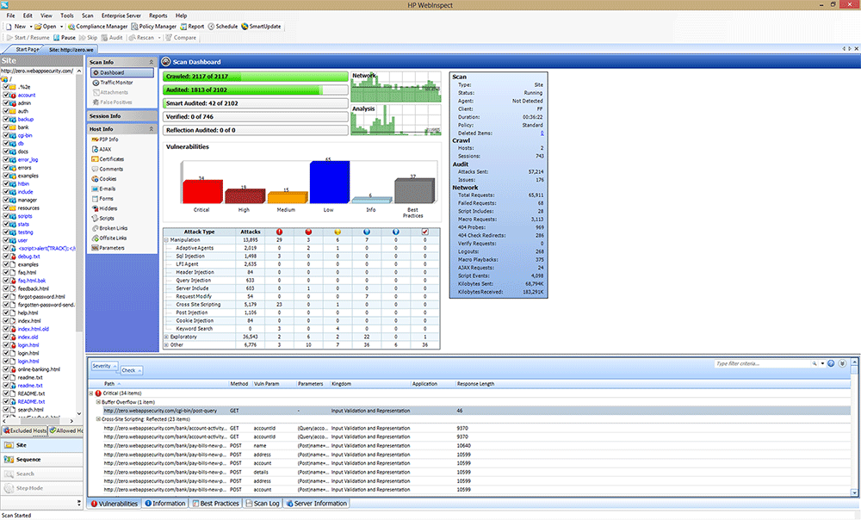Viewport: 861px width, 520px height.
Task: Click the Audited progress bar
Action: coord(256,90)
